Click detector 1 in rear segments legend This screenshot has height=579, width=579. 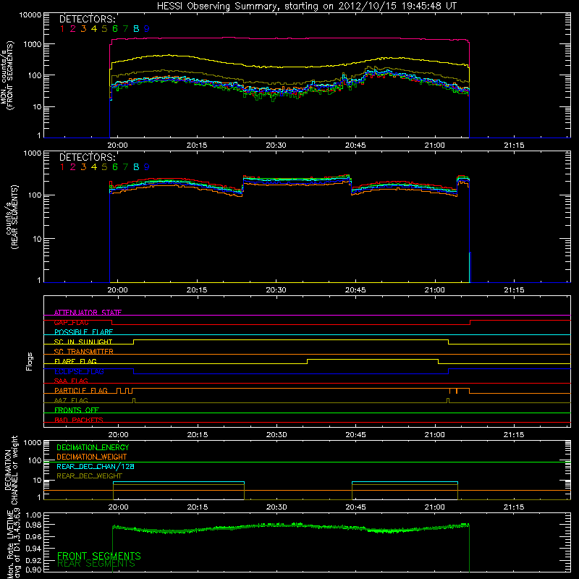(62, 167)
